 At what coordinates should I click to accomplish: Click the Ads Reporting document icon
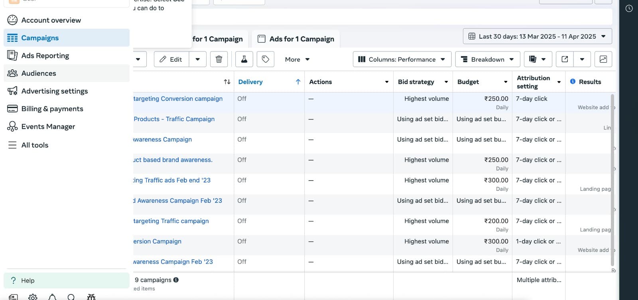click(x=12, y=55)
